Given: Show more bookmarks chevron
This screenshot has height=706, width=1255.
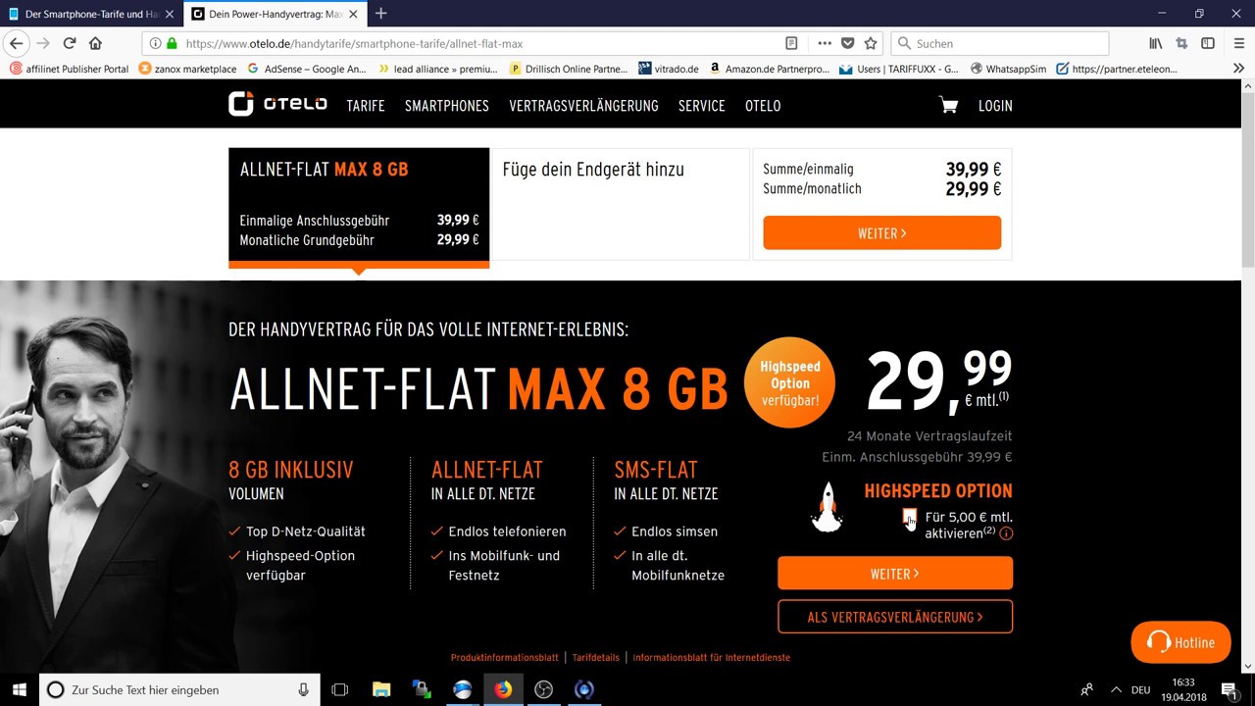Looking at the screenshot, I should pyautogui.click(x=1238, y=69).
